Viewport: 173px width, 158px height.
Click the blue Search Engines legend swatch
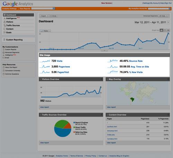coord(74,123)
